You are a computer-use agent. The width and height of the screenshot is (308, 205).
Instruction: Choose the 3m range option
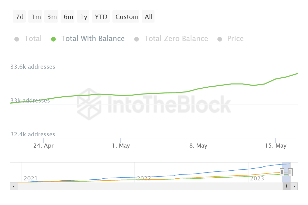pos(52,17)
